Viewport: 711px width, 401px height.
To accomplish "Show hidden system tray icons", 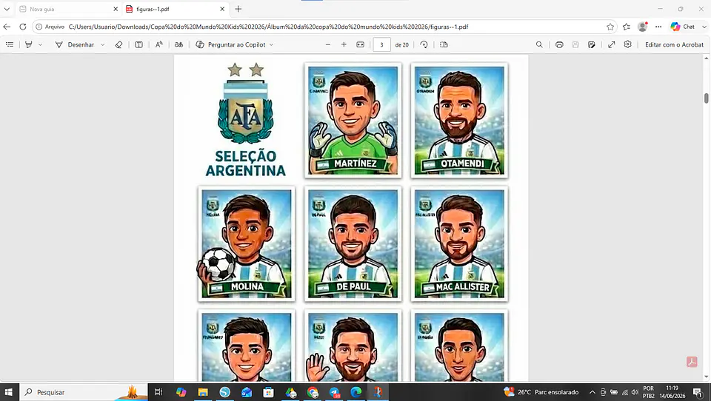I will (592, 392).
